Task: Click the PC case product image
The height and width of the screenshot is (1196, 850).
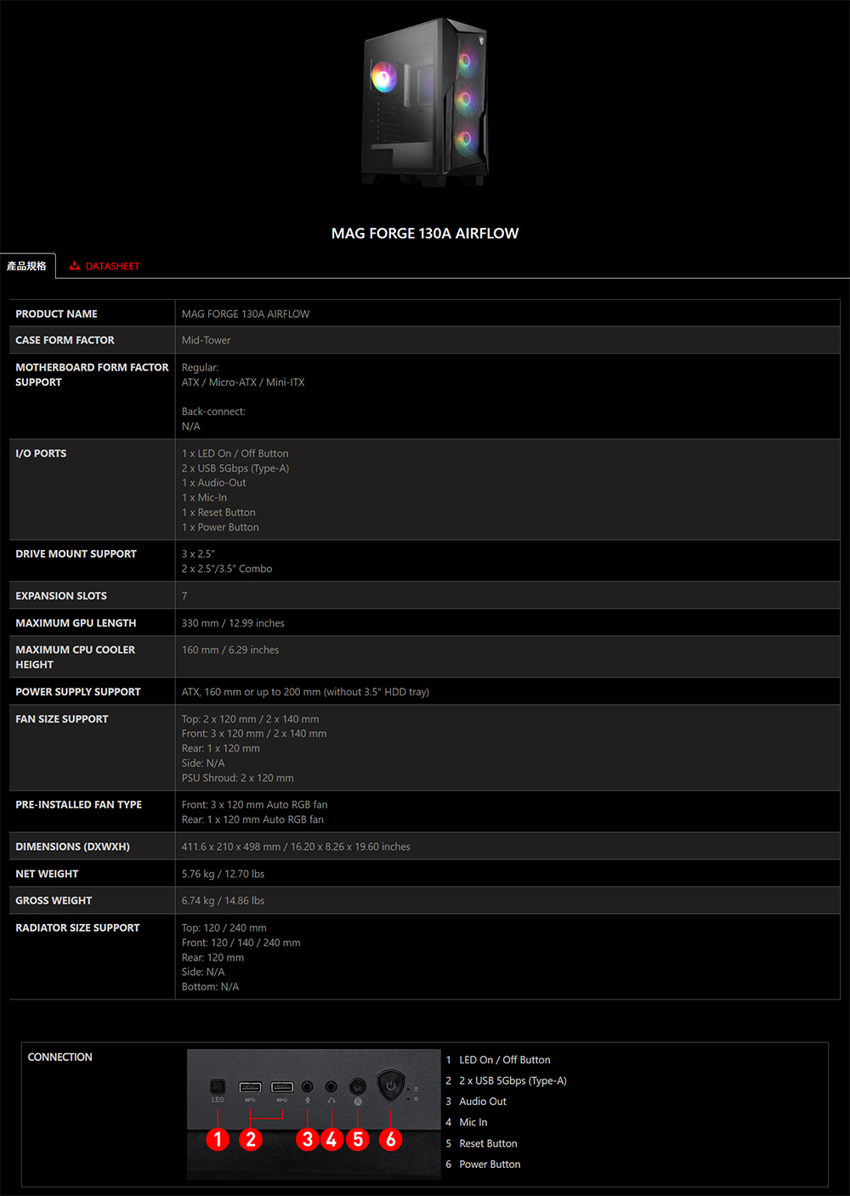Action: [x=424, y=102]
